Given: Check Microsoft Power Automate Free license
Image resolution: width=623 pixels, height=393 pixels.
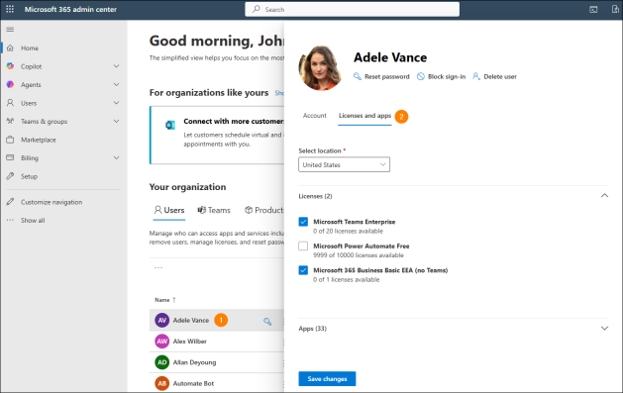Looking at the screenshot, I should click(x=303, y=246).
